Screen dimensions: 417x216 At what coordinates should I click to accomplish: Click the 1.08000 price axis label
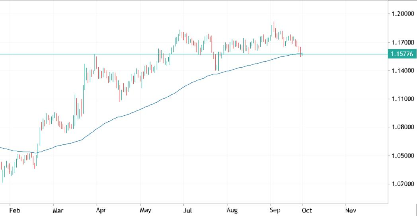click(402, 127)
